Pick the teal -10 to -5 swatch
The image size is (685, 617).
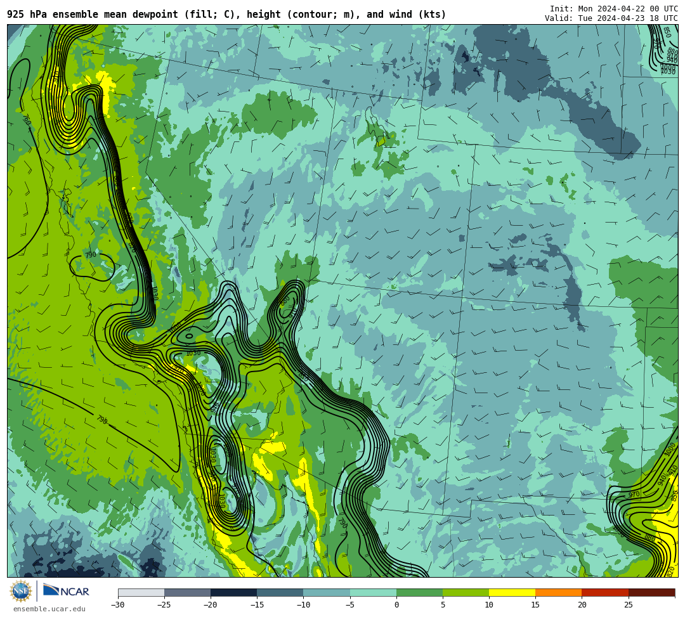click(x=327, y=592)
